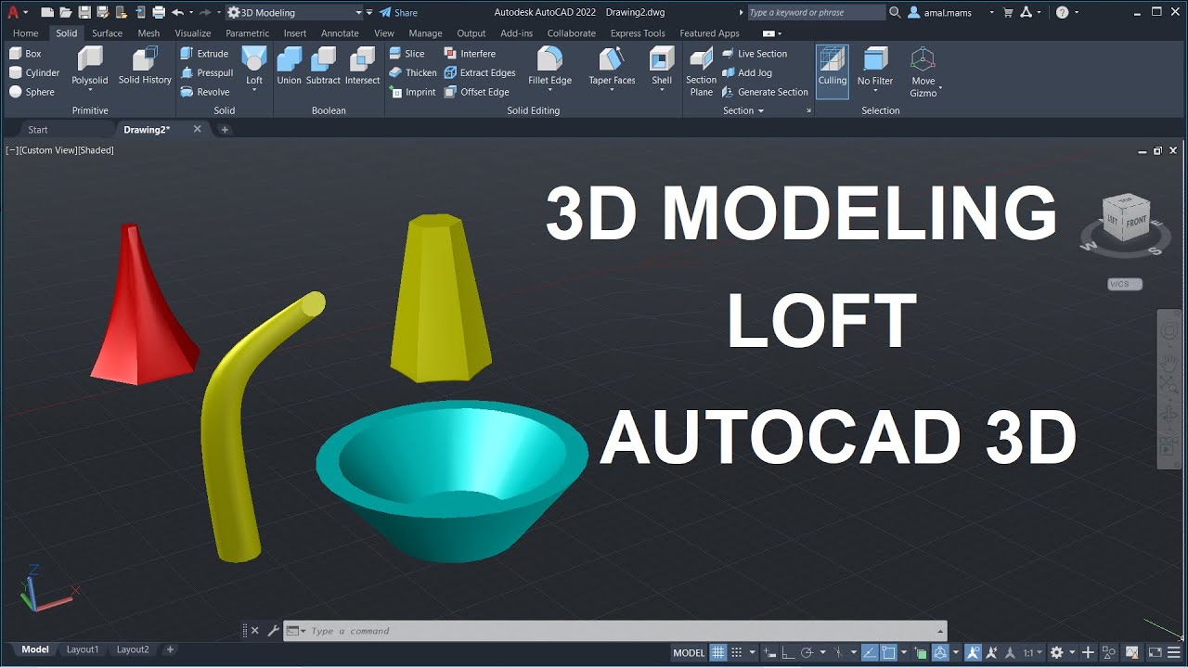Image resolution: width=1188 pixels, height=668 pixels.
Task: Select the Sphere primitive tool
Action: 32,92
